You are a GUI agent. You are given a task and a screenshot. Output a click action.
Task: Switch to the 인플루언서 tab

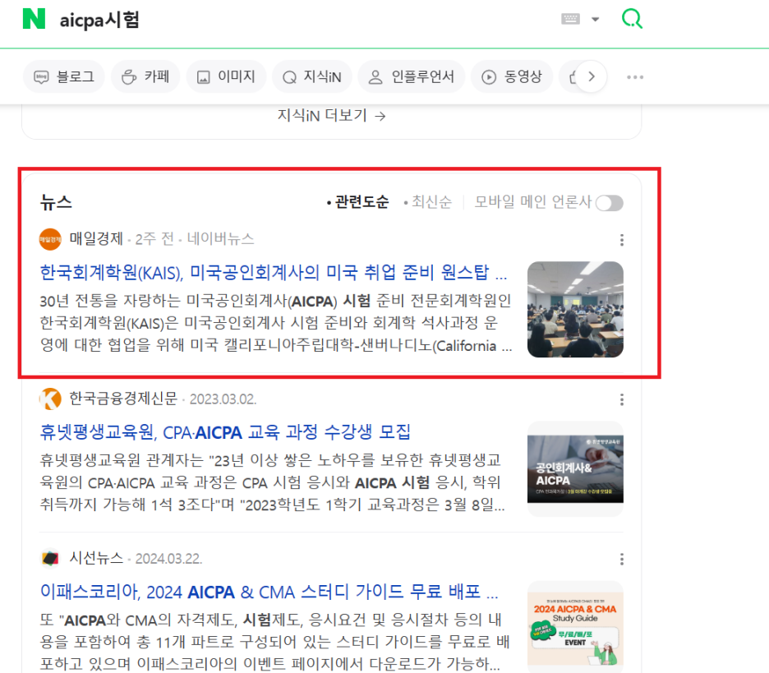412,76
